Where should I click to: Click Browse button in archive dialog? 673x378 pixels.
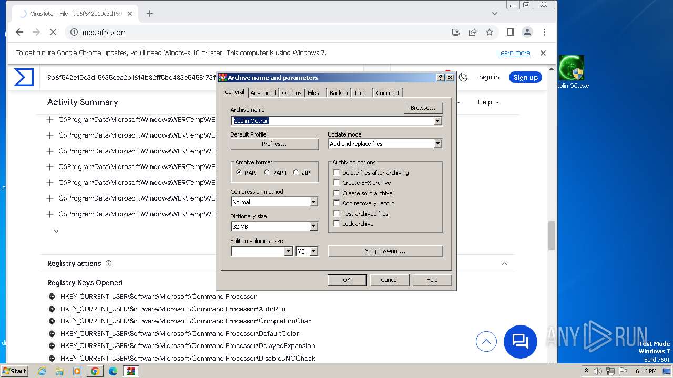pos(423,108)
